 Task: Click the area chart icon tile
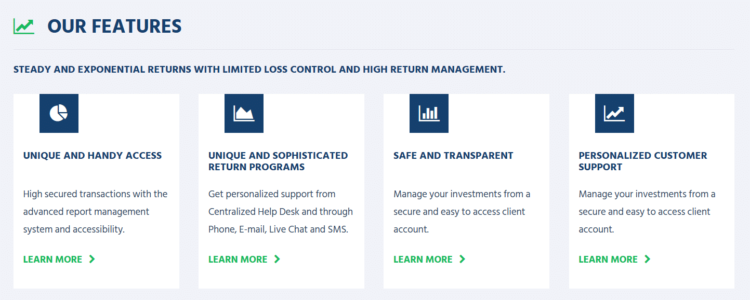(x=244, y=113)
